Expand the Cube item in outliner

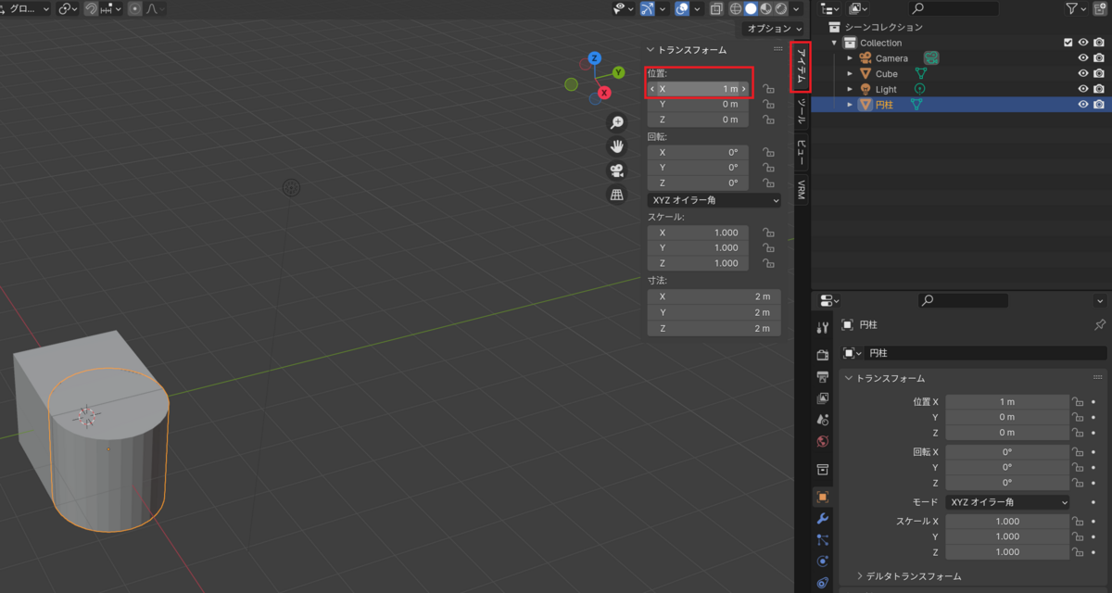click(x=850, y=74)
